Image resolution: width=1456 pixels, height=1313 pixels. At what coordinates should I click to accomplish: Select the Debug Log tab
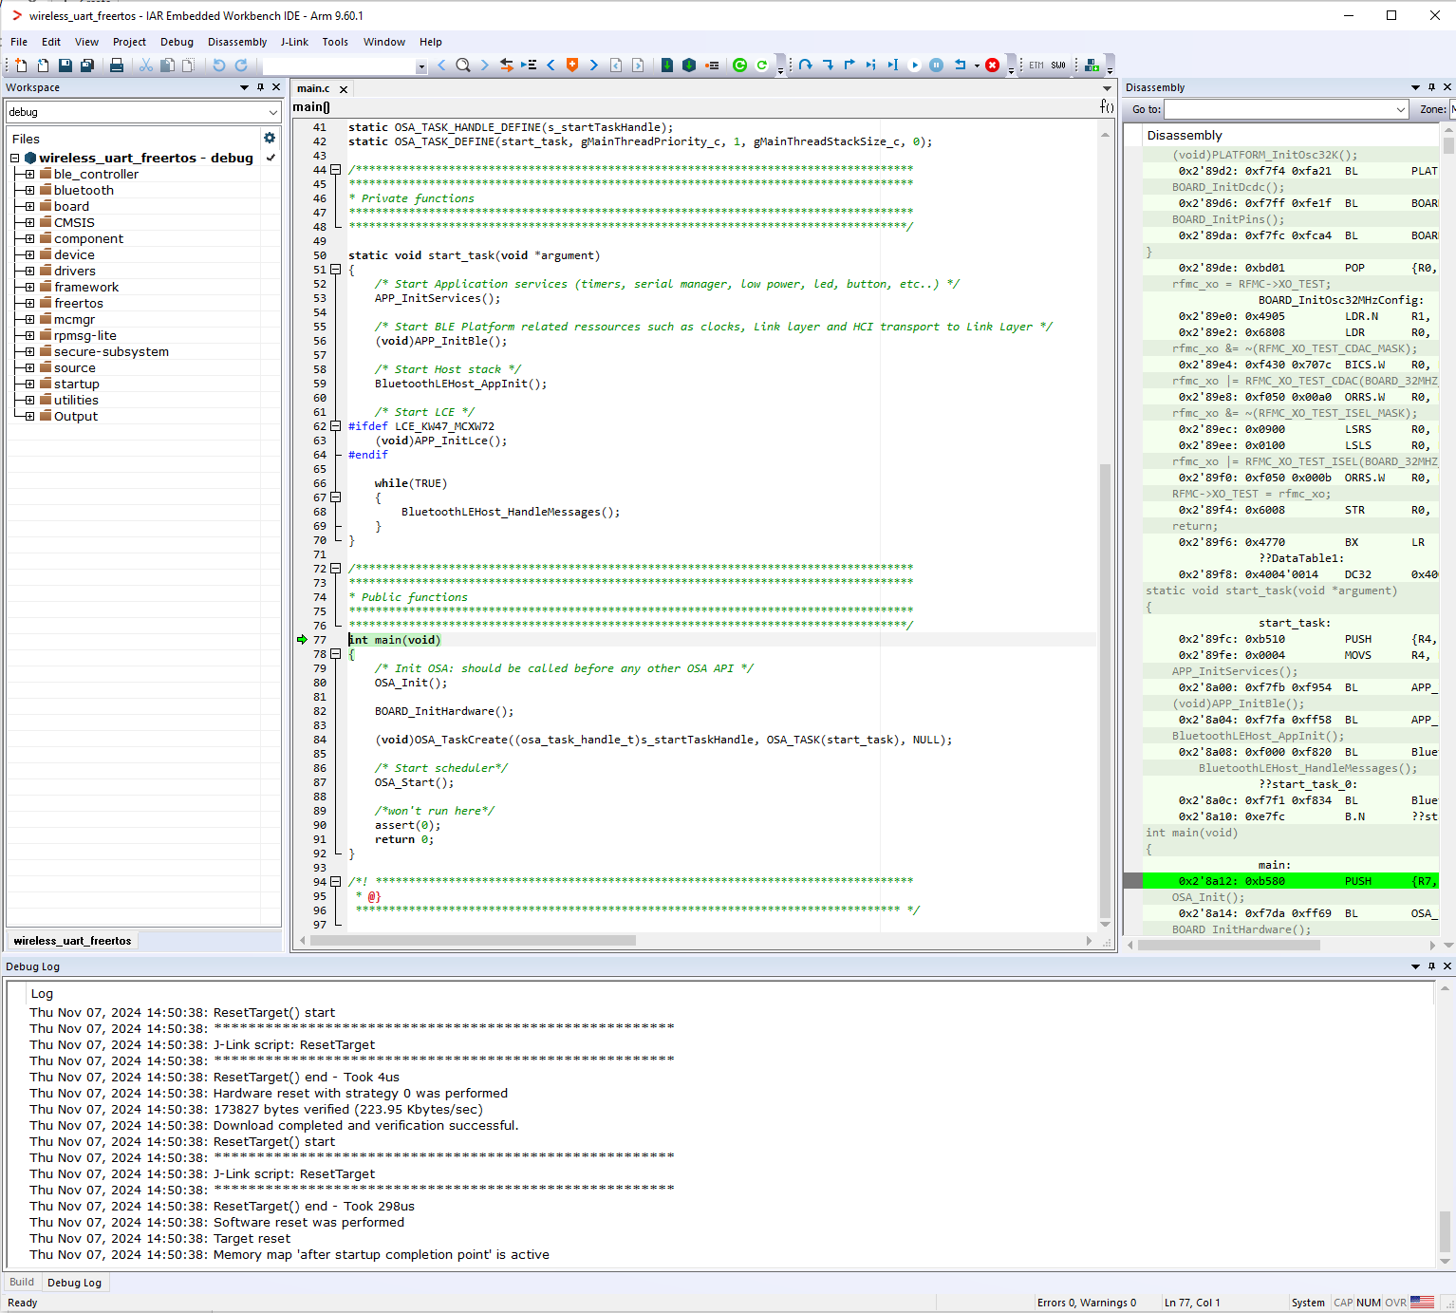pyautogui.click(x=75, y=1282)
